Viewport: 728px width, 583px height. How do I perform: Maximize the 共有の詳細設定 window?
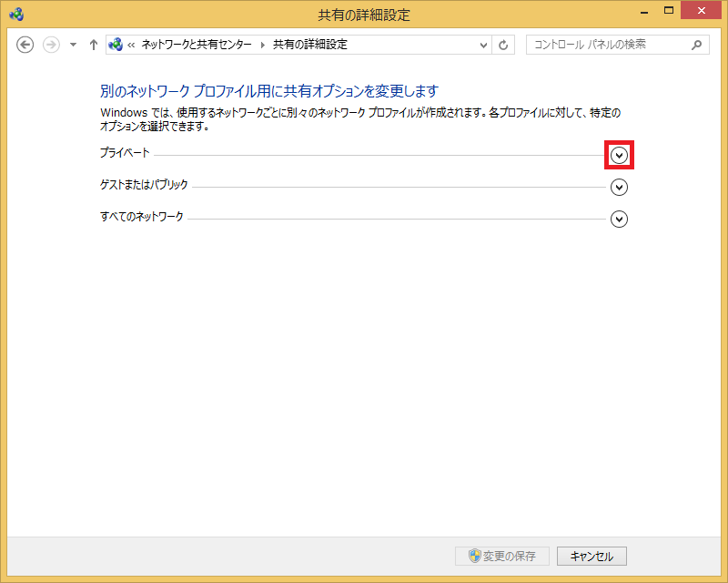[670, 10]
